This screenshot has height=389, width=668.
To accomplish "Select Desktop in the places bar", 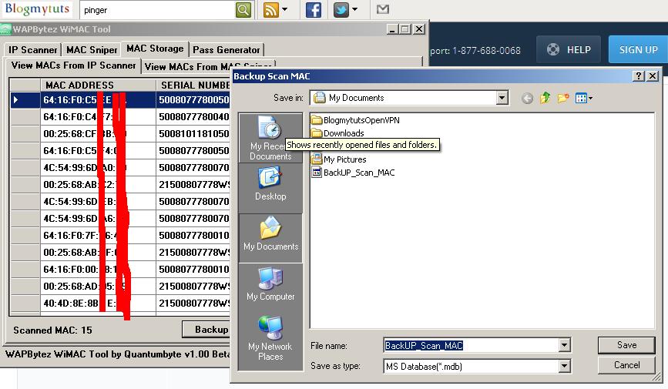I will [270, 184].
